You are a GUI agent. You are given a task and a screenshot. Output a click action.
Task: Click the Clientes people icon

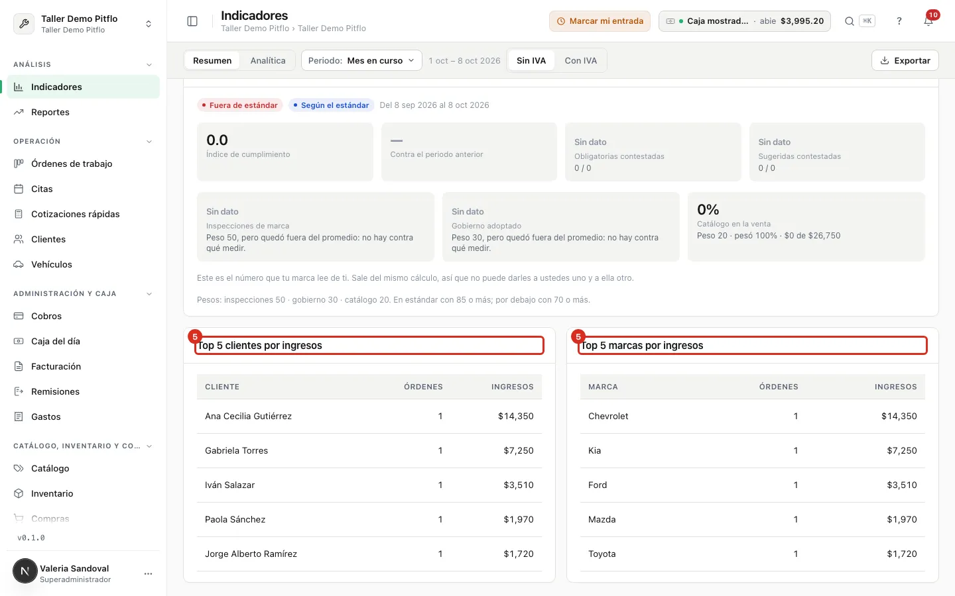pyautogui.click(x=19, y=239)
